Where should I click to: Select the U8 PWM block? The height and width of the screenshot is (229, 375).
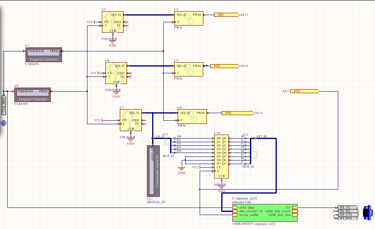[192, 116]
